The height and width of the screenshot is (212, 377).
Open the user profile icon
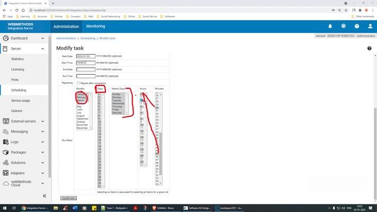[370, 26]
